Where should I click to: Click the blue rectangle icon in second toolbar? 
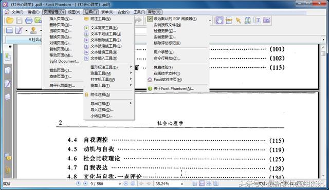click(9, 30)
